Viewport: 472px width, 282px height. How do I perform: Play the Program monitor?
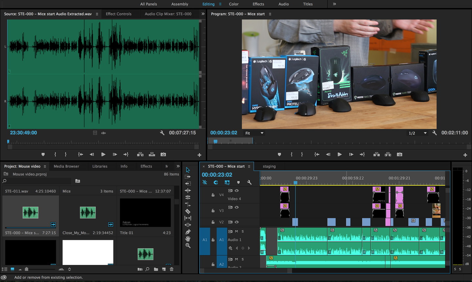click(x=340, y=154)
